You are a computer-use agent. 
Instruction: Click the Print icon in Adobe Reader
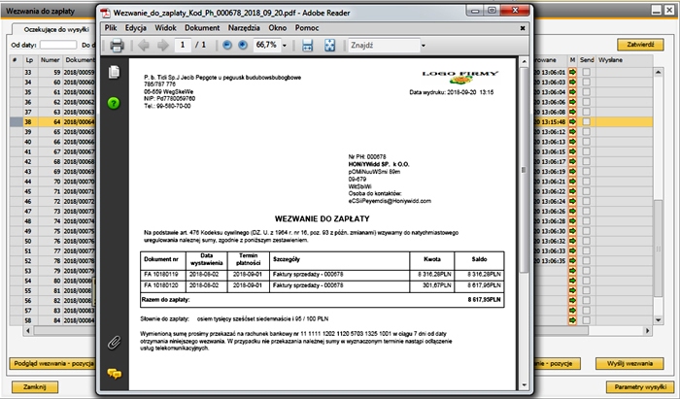[x=117, y=45]
